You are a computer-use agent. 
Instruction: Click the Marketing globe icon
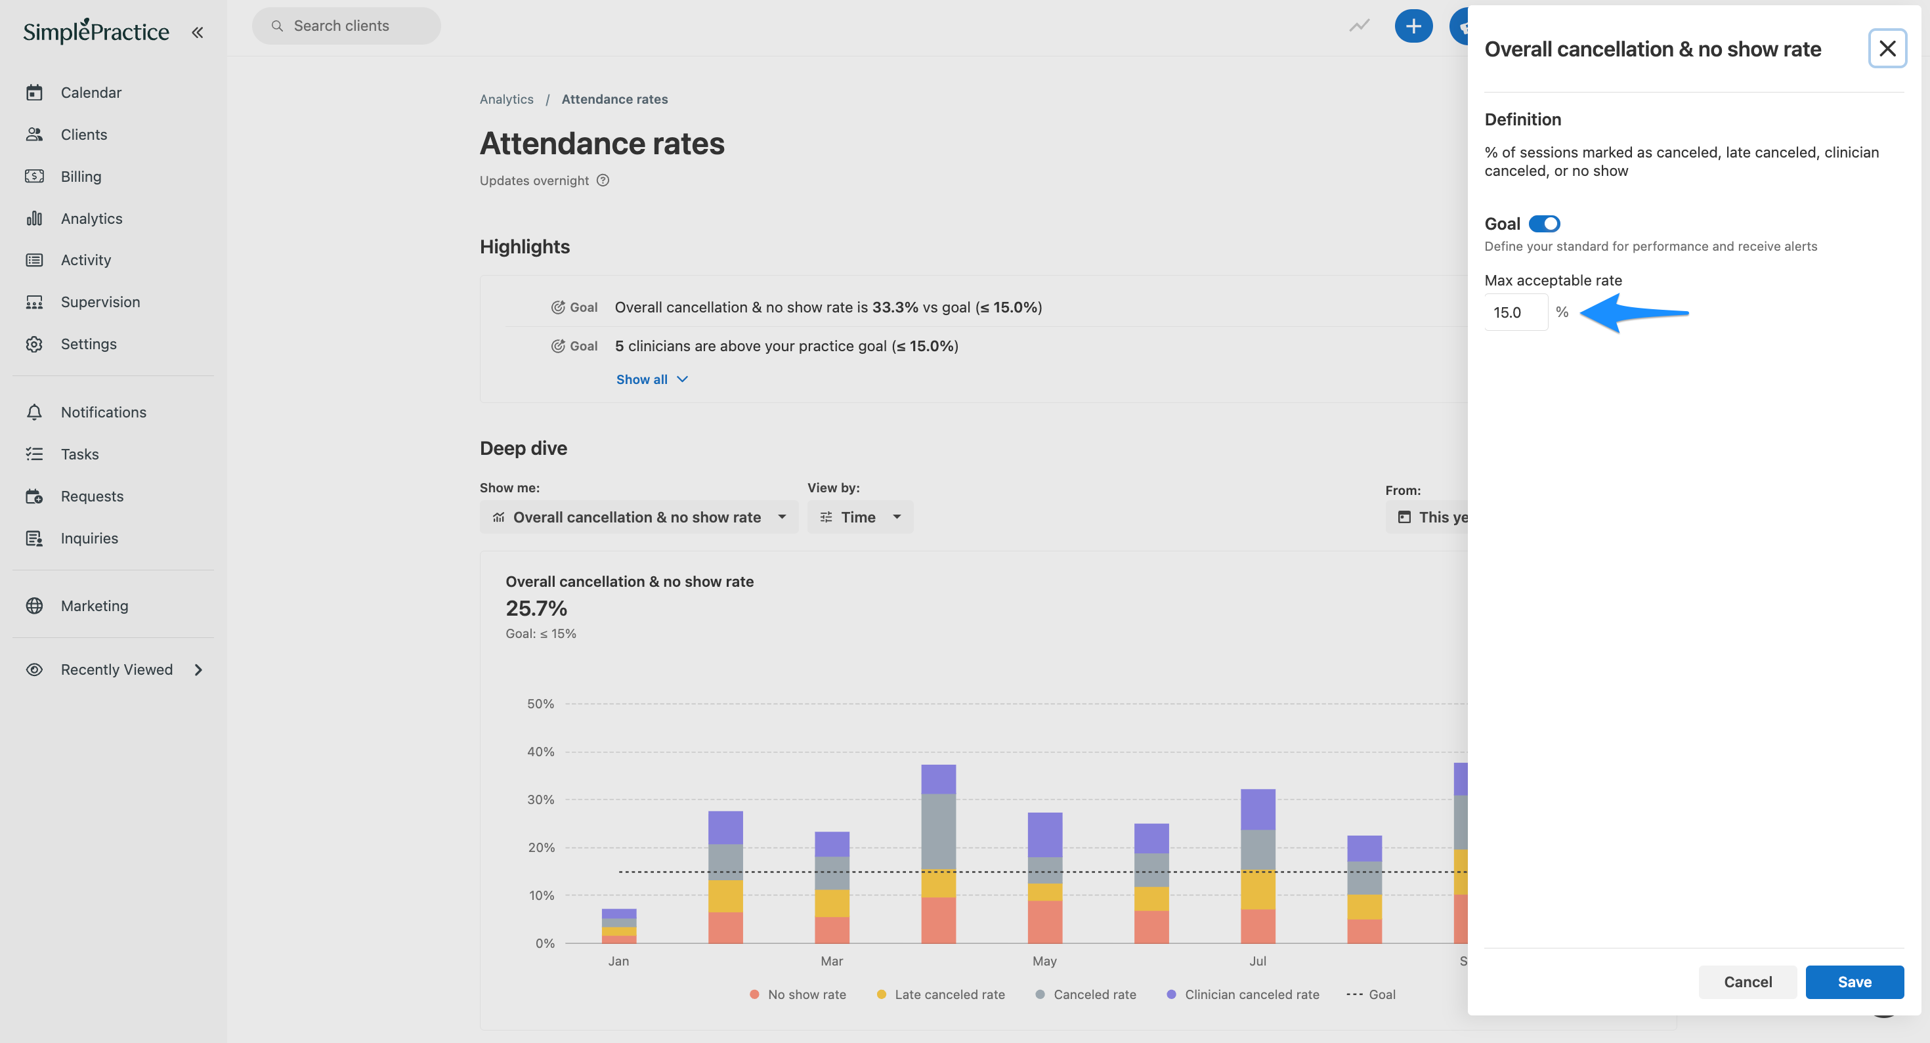click(34, 605)
